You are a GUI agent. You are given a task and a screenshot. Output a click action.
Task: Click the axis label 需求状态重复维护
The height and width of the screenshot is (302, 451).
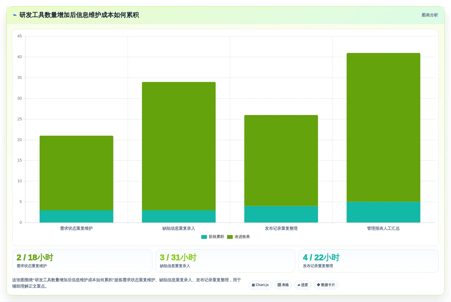(x=76, y=228)
